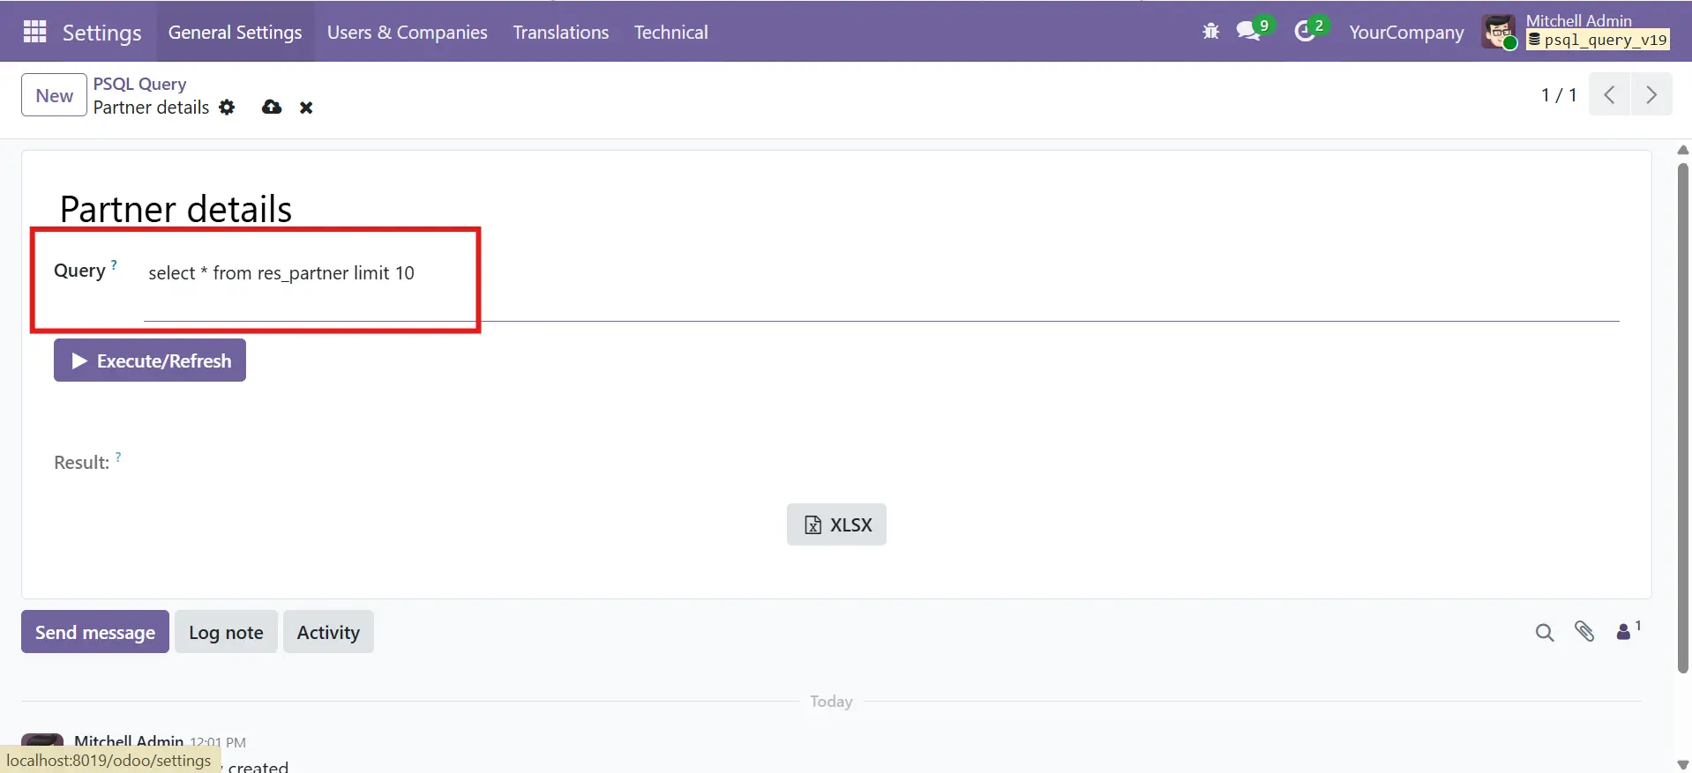Click the Settings app title
Viewport: 1692px width, 773px height.
tap(101, 33)
